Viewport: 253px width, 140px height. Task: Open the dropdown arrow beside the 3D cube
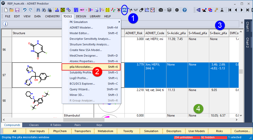coord(165,10)
